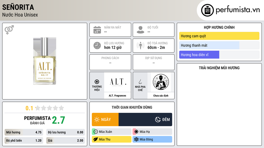264x148 pixels.
Task: Click the star rating row
Action: 45,108
